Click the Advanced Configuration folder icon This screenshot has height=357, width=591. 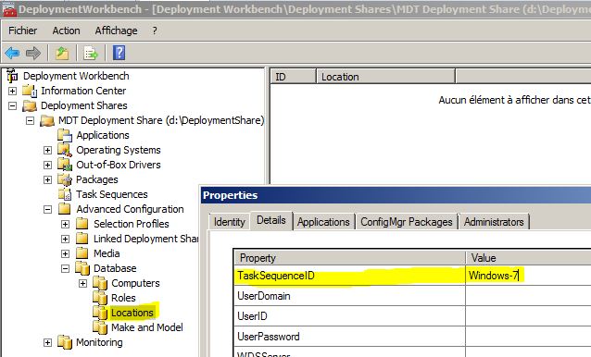coord(65,209)
